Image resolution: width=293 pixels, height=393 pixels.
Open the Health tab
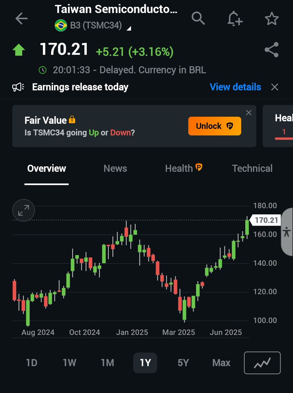[184, 168]
